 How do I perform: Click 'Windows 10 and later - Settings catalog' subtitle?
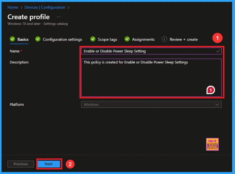[x=38, y=24]
